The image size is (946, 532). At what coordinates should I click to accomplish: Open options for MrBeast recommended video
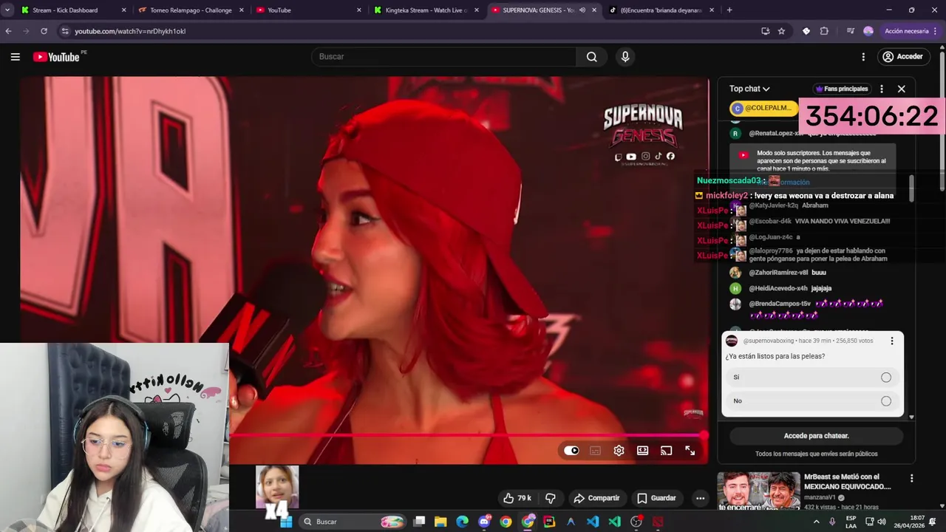click(912, 479)
